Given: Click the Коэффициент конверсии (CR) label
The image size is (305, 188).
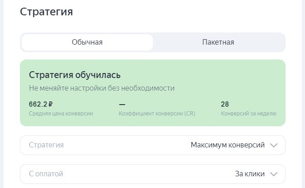Looking at the screenshot, I should tap(157, 114).
